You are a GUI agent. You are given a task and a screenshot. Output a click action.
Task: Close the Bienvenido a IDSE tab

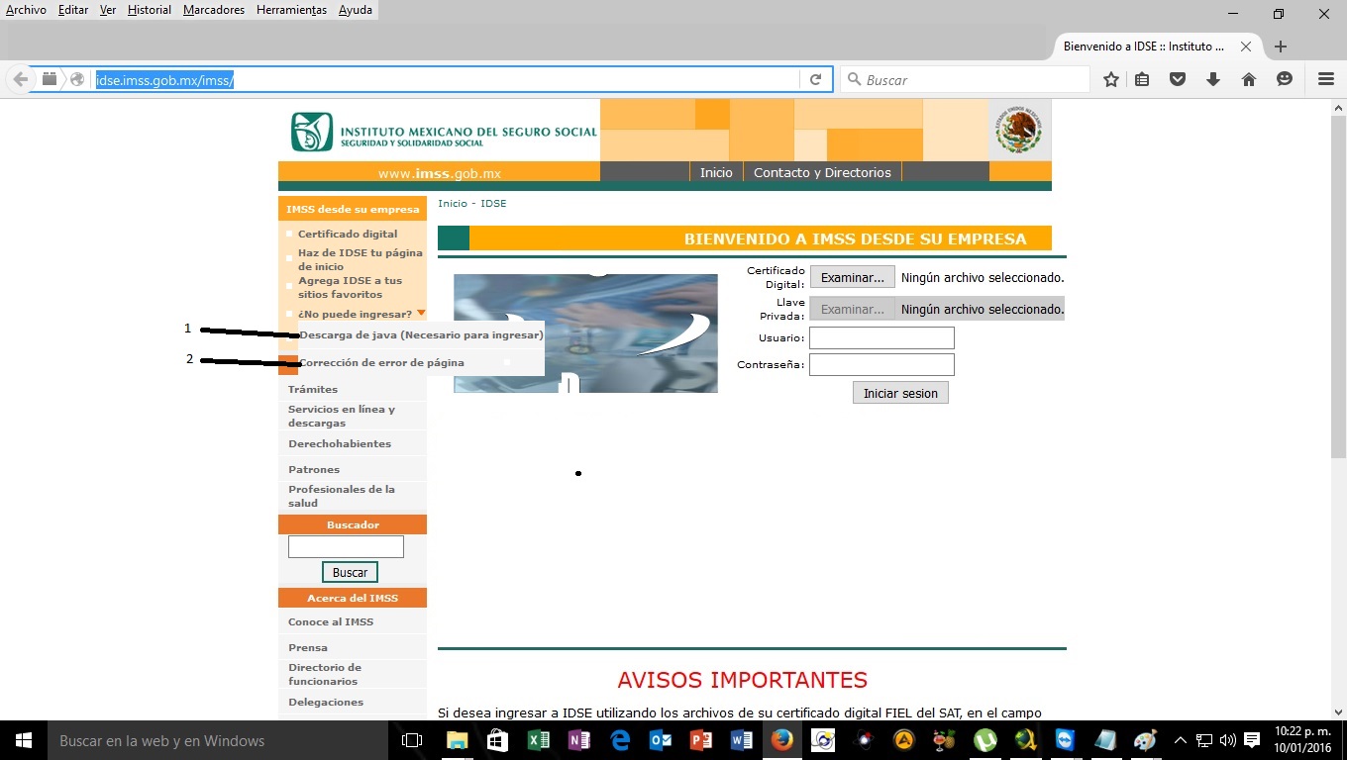point(1246,47)
